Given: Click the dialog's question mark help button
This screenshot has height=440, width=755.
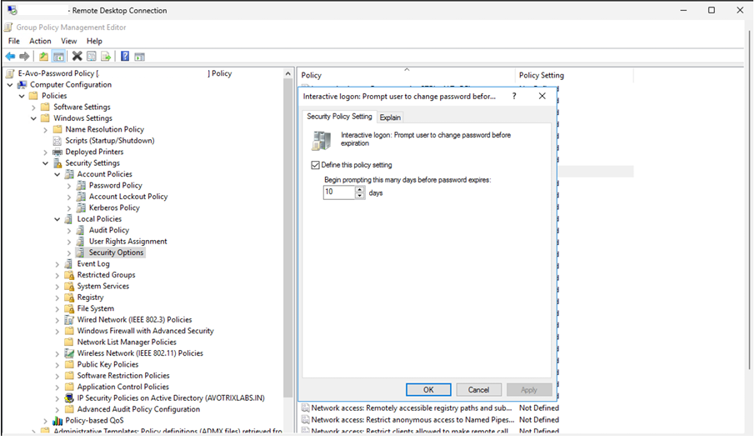Looking at the screenshot, I should pos(514,97).
